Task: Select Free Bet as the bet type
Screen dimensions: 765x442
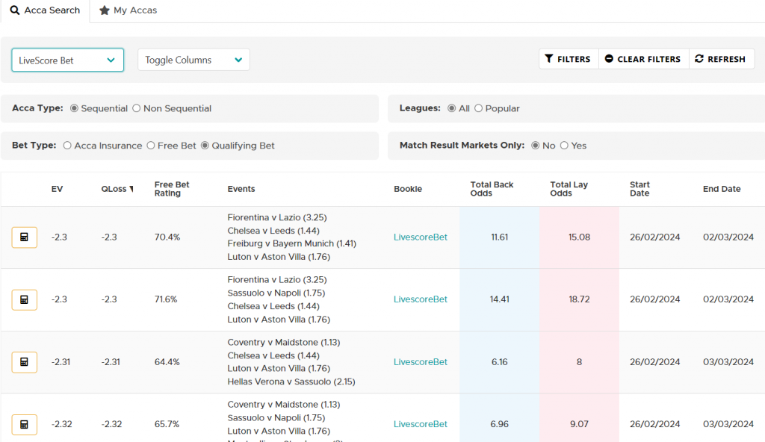Action: click(150, 146)
